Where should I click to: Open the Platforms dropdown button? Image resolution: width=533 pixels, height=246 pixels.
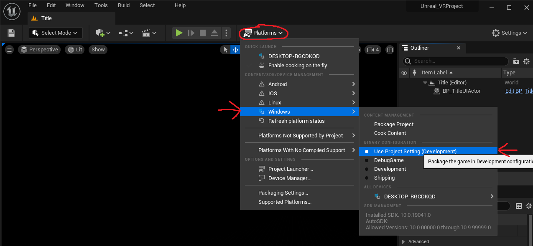point(263,33)
